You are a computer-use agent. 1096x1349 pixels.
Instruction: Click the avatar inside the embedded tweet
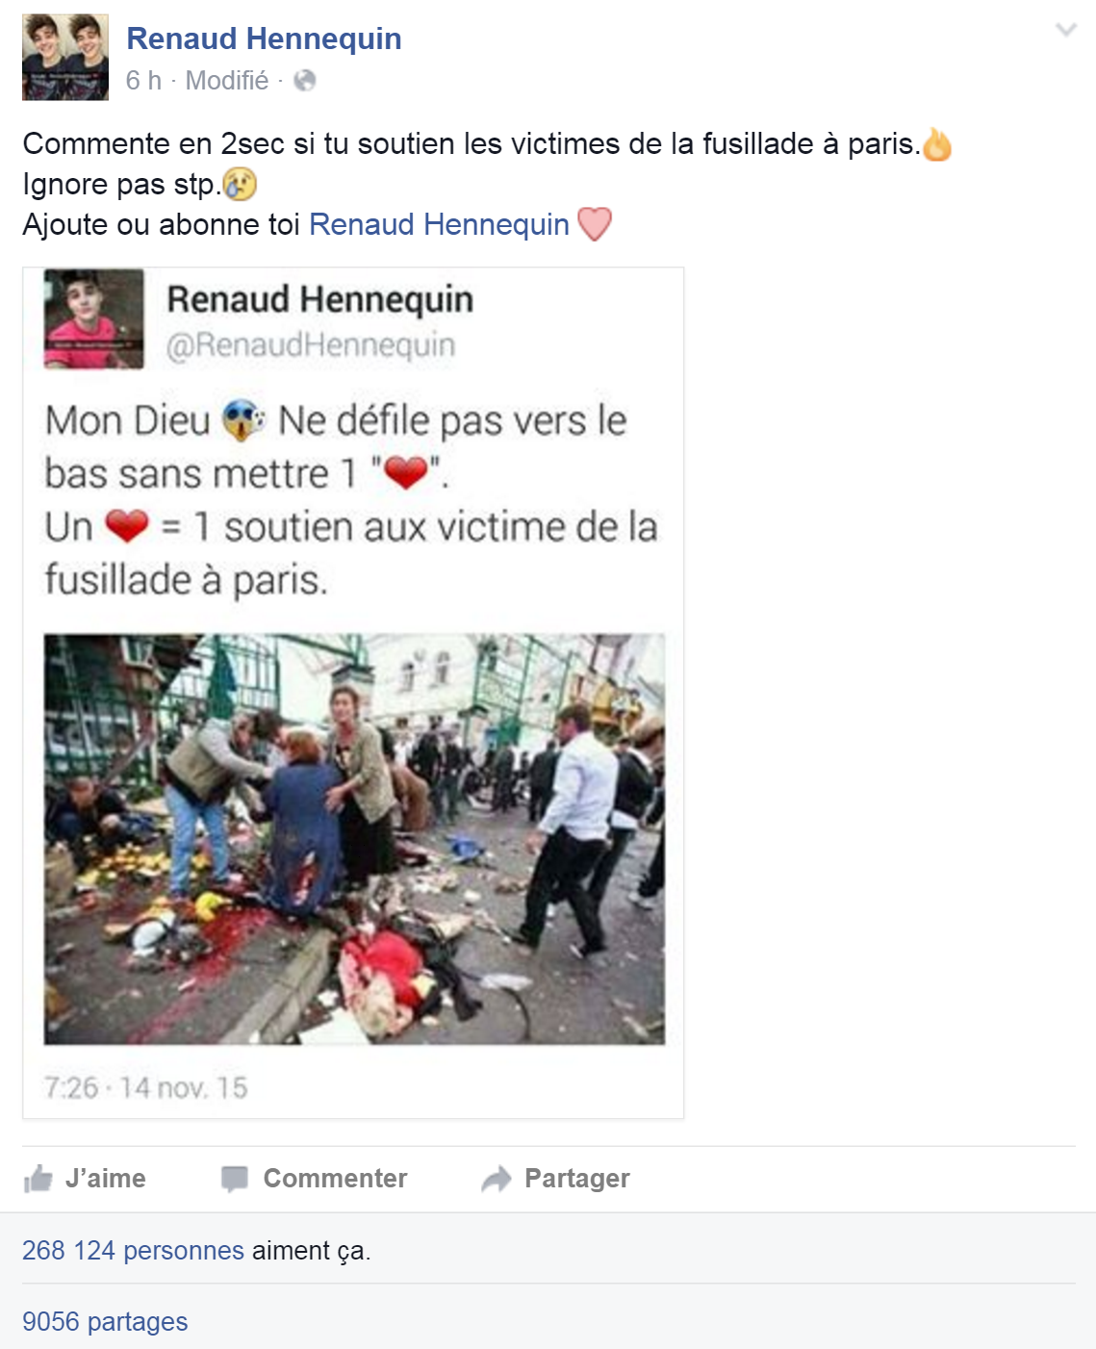93,319
